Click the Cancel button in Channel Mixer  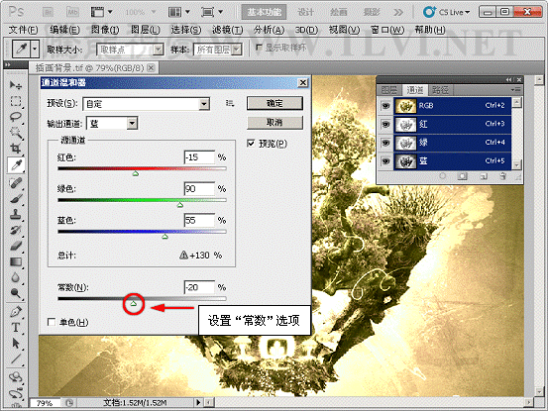274,122
